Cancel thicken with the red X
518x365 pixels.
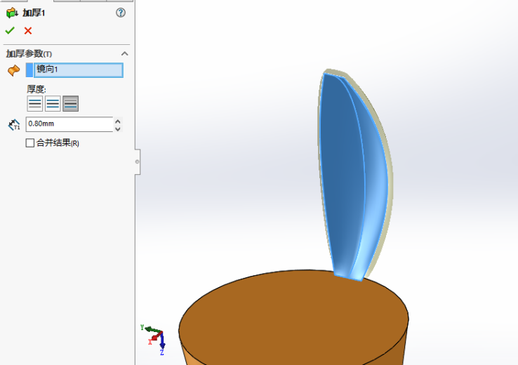(28, 30)
